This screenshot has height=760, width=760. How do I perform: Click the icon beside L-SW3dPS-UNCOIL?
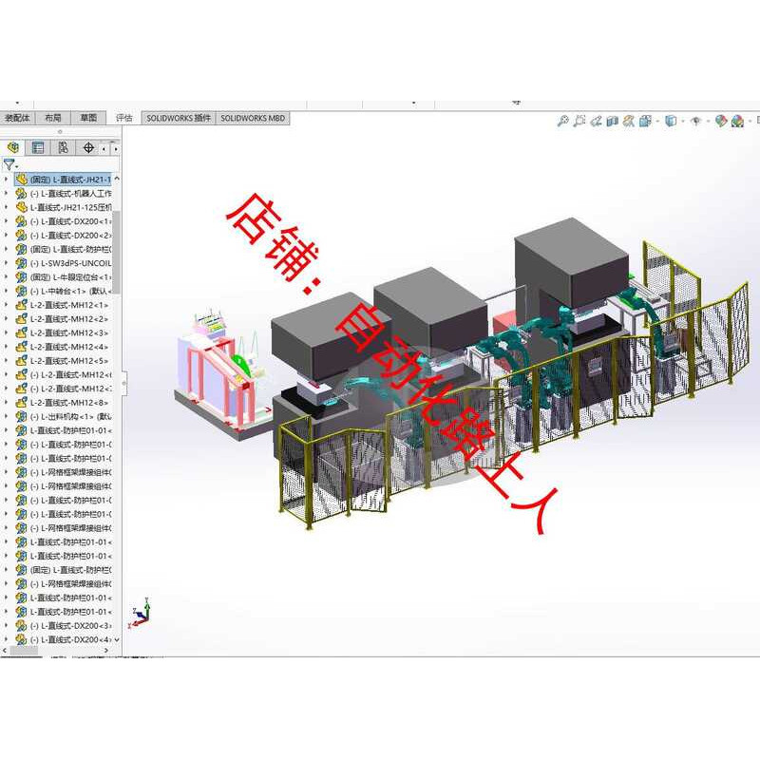pyautogui.click(x=21, y=263)
